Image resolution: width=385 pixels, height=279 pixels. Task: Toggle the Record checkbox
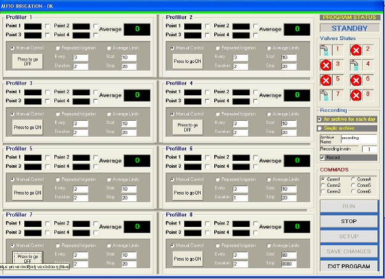(323, 157)
